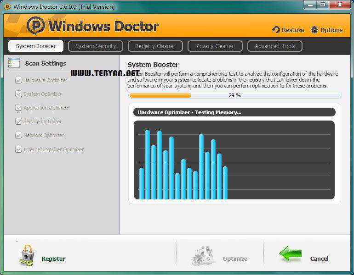Click the Register button label
This screenshot has height=275, width=354.
pyautogui.click(x=53, y=259)
